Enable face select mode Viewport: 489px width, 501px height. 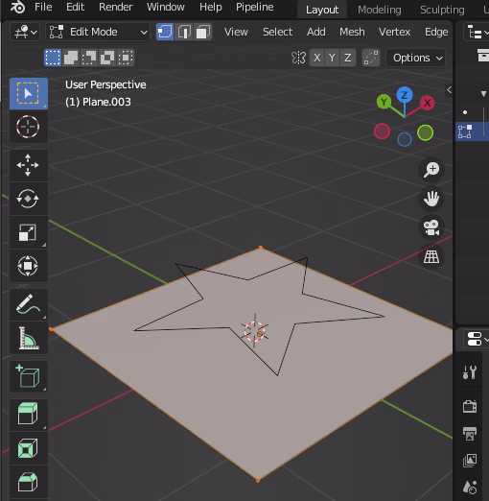tap(203, 32)
